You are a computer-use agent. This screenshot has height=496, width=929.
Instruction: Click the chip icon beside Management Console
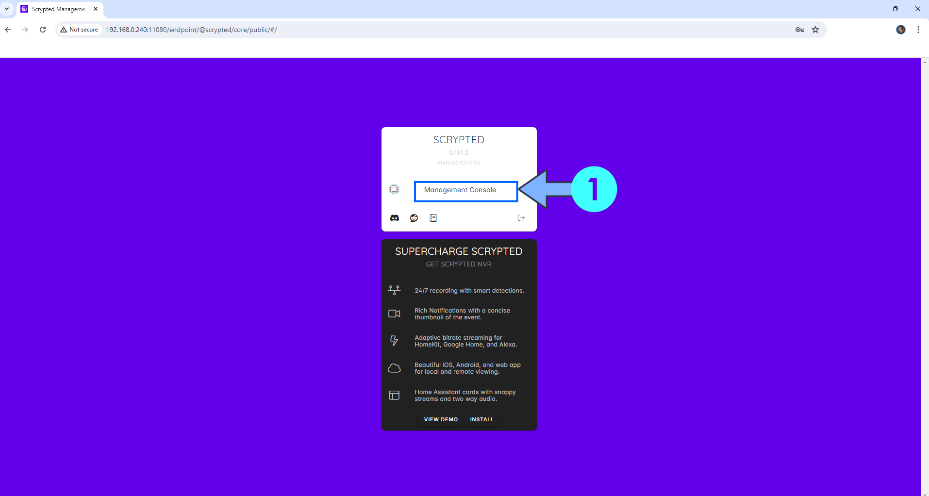(x=394, y=189)
